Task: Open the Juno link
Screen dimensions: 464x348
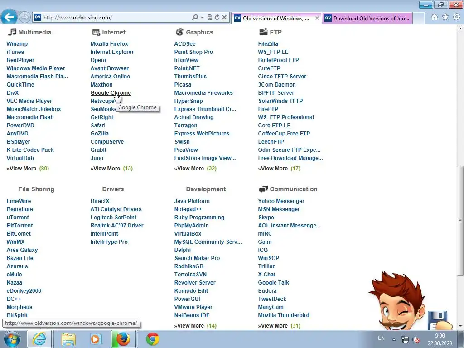Action: coord(97,158)
